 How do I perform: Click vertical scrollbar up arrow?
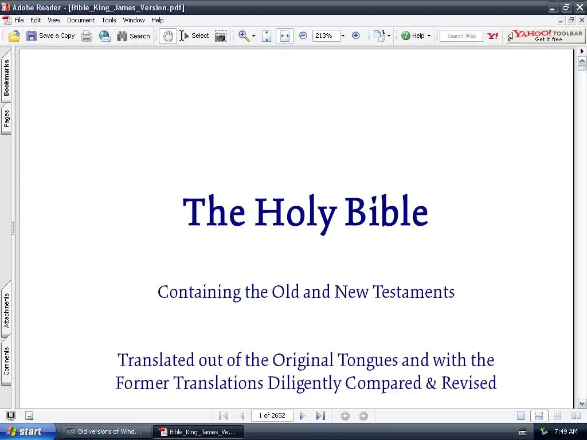582,61
